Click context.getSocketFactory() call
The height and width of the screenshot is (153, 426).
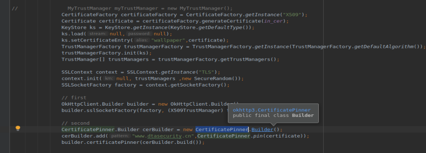(x=186, y=85)
